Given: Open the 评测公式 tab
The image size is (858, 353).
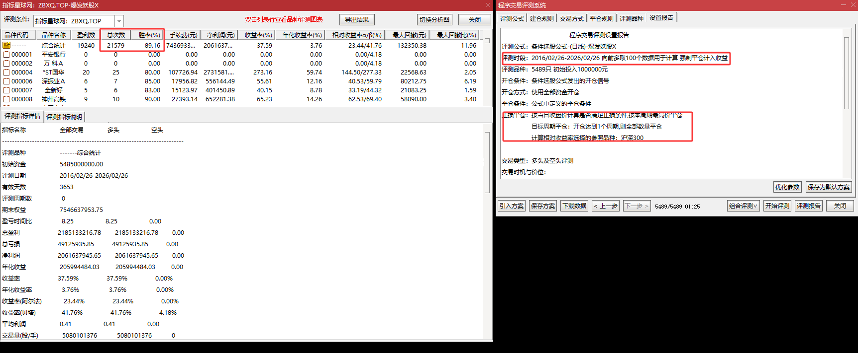Looking at the screenshot, I should 512,18.
